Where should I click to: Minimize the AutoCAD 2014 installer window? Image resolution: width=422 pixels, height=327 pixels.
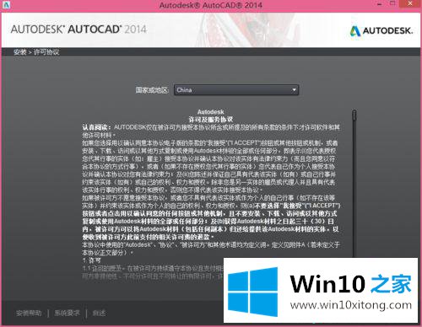coord(380,4)
